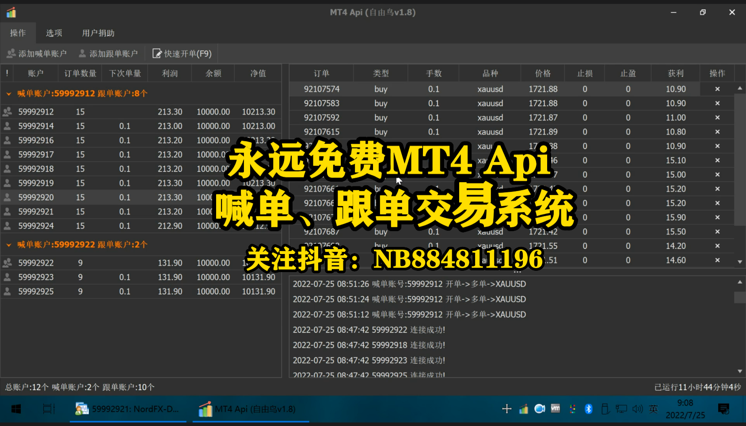This screenshot has height=426, width=746.
Task: Sort orders by 类型 column header
Action: point(381,73)
